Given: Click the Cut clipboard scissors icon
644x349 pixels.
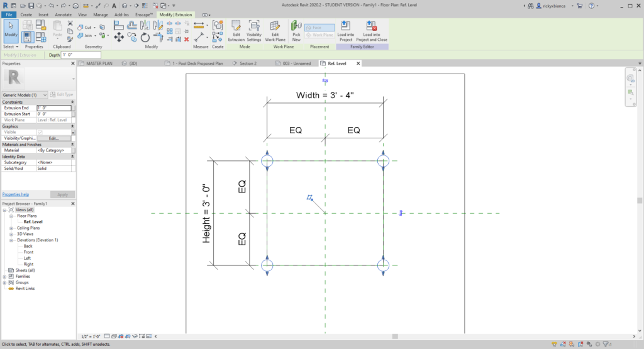Looking at the screenshot, I should (x=70, y=23).
